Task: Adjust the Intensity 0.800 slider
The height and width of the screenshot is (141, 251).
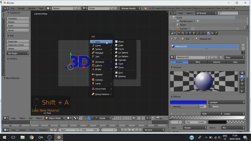Action: (188, 106)
